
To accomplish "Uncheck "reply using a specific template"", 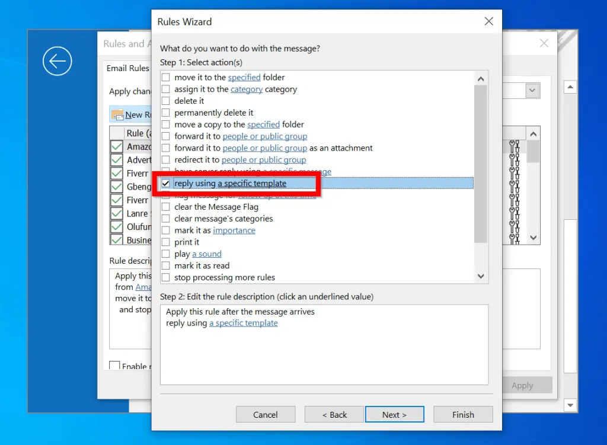I will [x=165, y=183].
